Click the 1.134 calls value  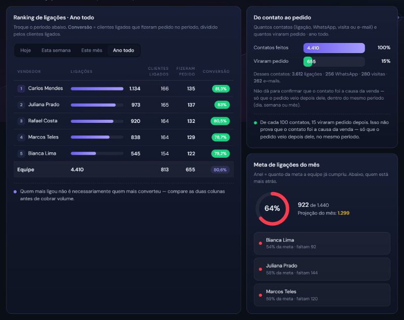pyautogui.click(x=135, y=88)
